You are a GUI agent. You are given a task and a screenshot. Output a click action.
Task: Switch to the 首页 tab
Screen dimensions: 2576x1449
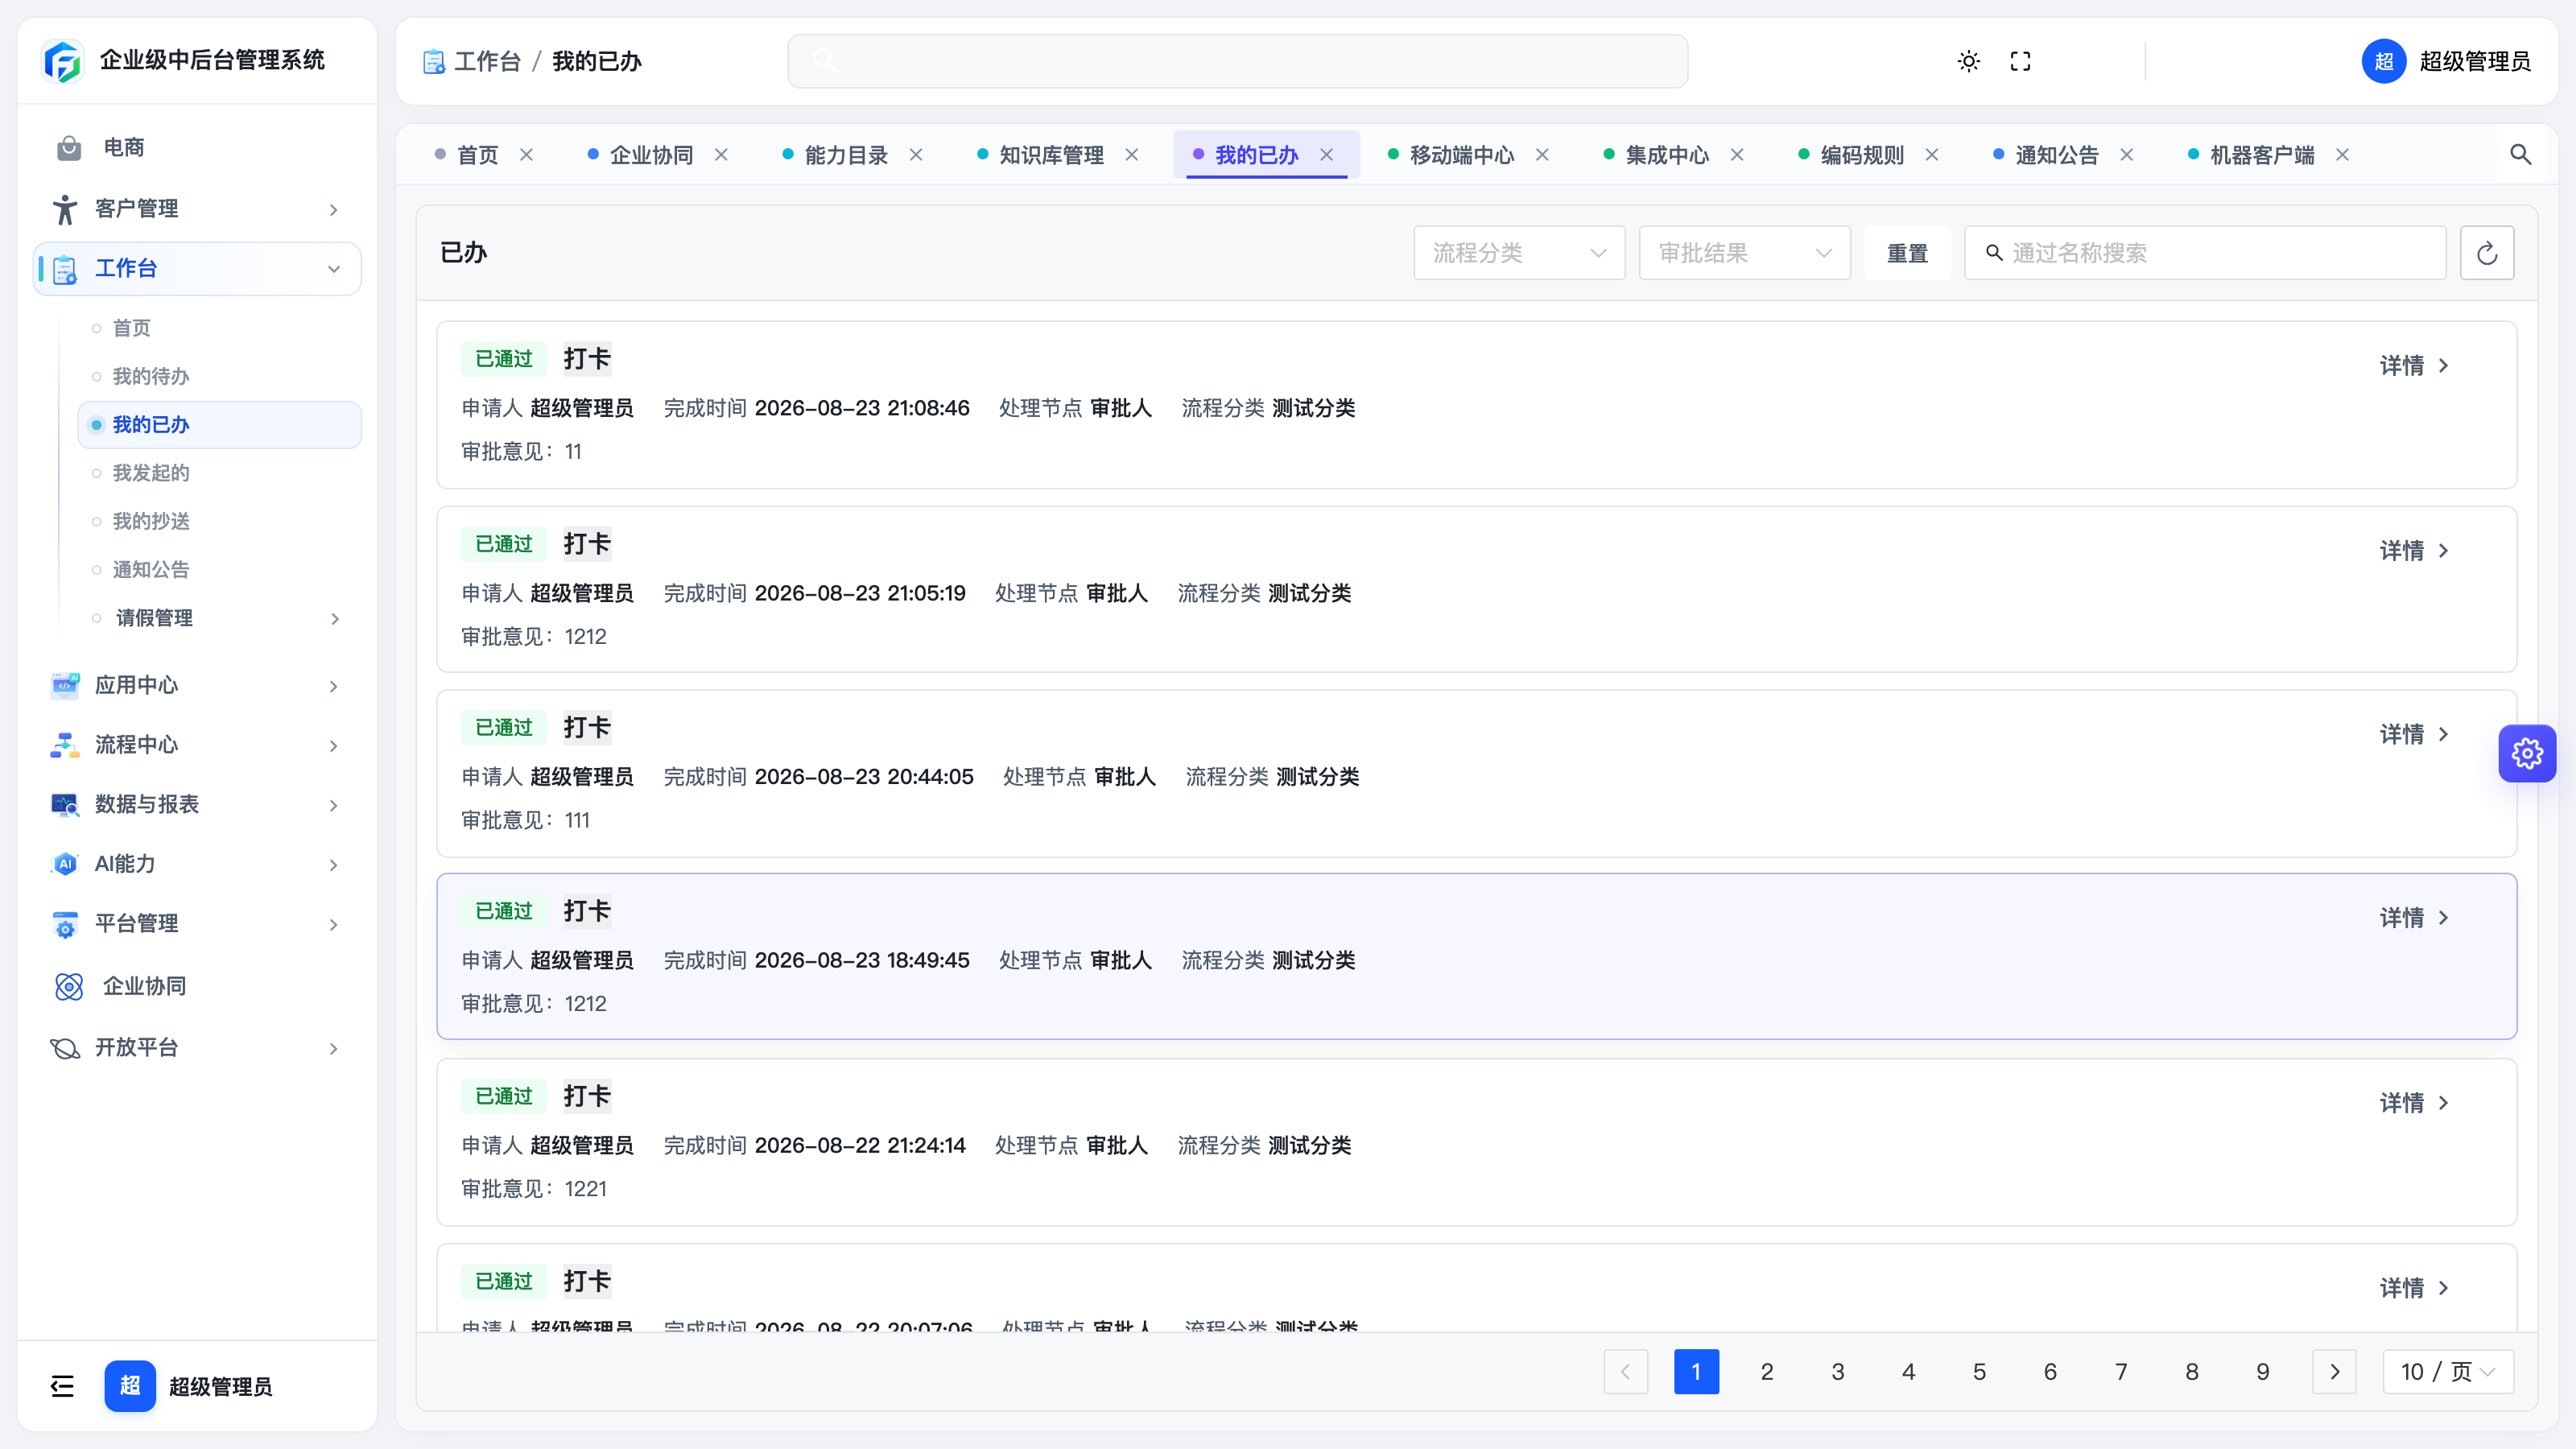point(477,155)
